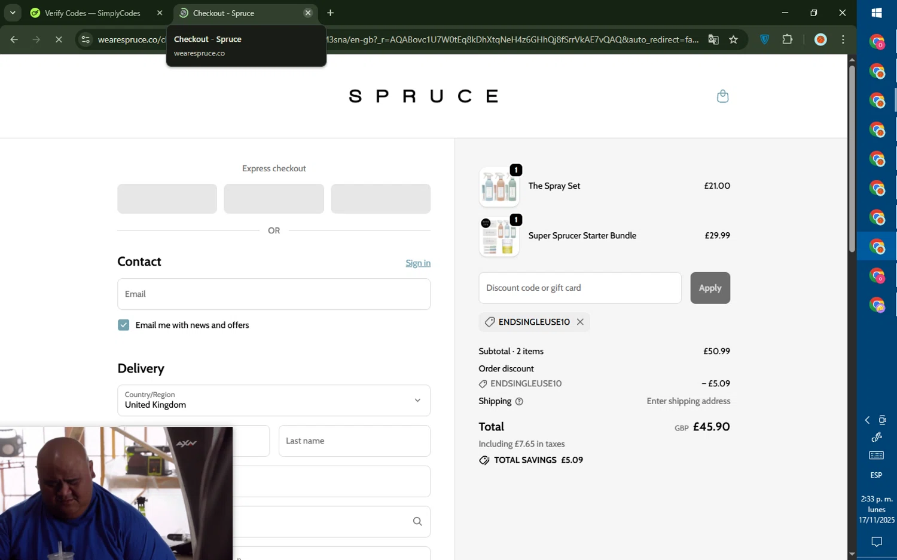897x560 pixels.
Task: Open the Bitwarden shield extension icon
Action: point(764,40)
